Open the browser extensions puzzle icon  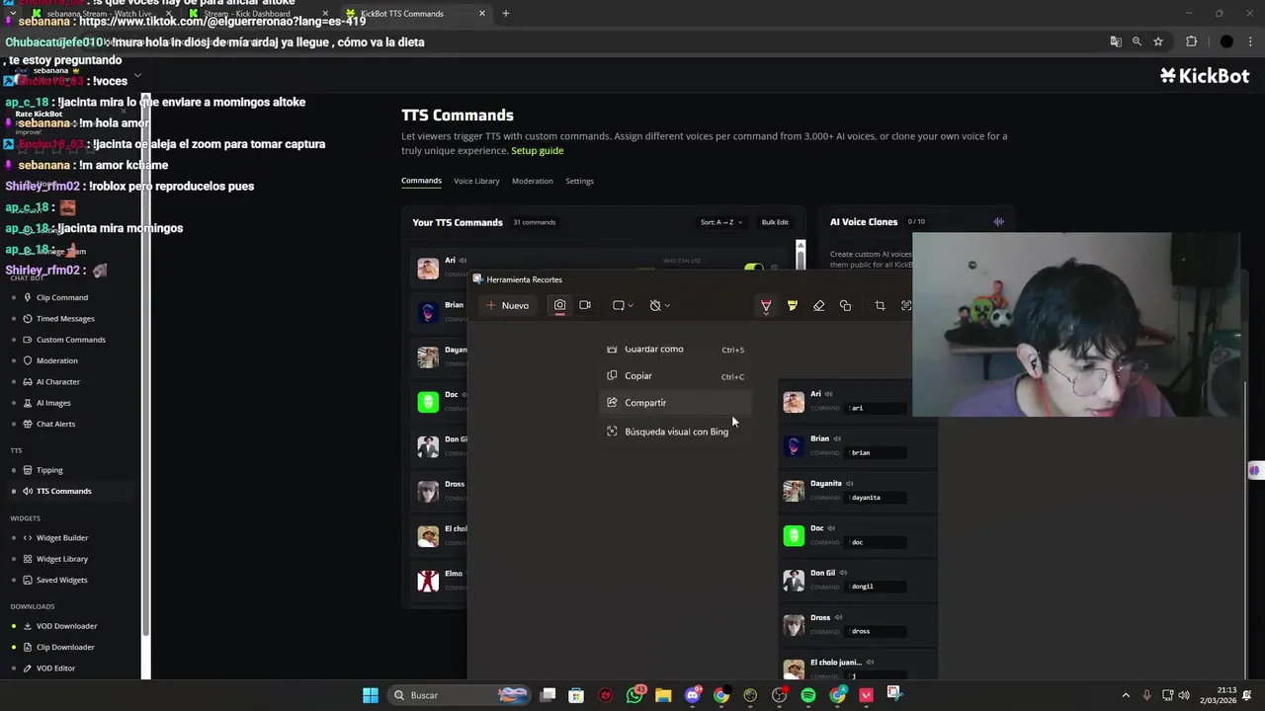tap(1191, 41)
